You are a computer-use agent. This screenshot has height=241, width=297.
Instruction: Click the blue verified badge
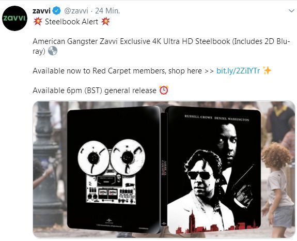pos(56,11)
